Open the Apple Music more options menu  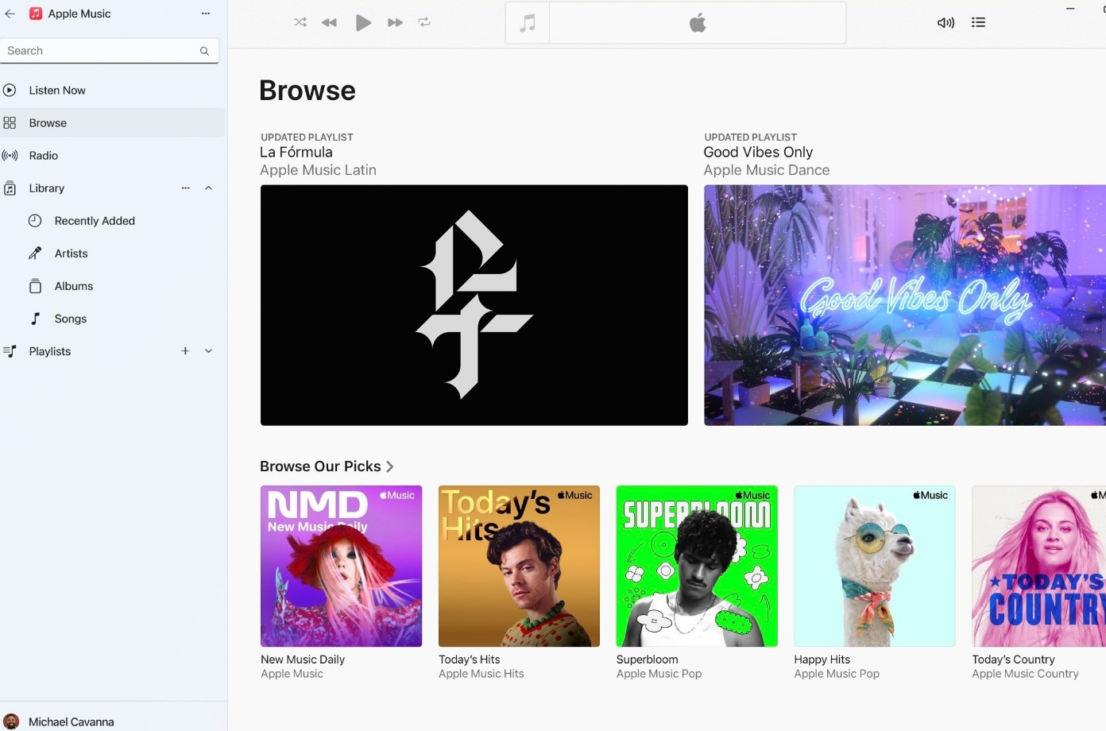[x=206, y=14]
